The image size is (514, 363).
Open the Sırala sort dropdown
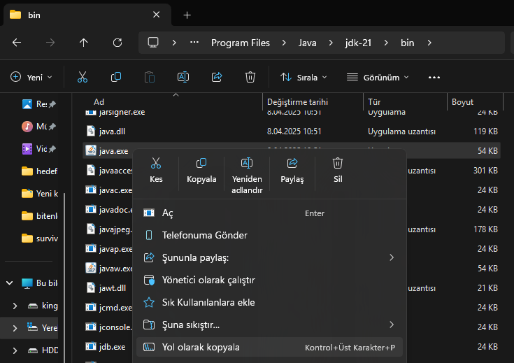coord(304,78)
